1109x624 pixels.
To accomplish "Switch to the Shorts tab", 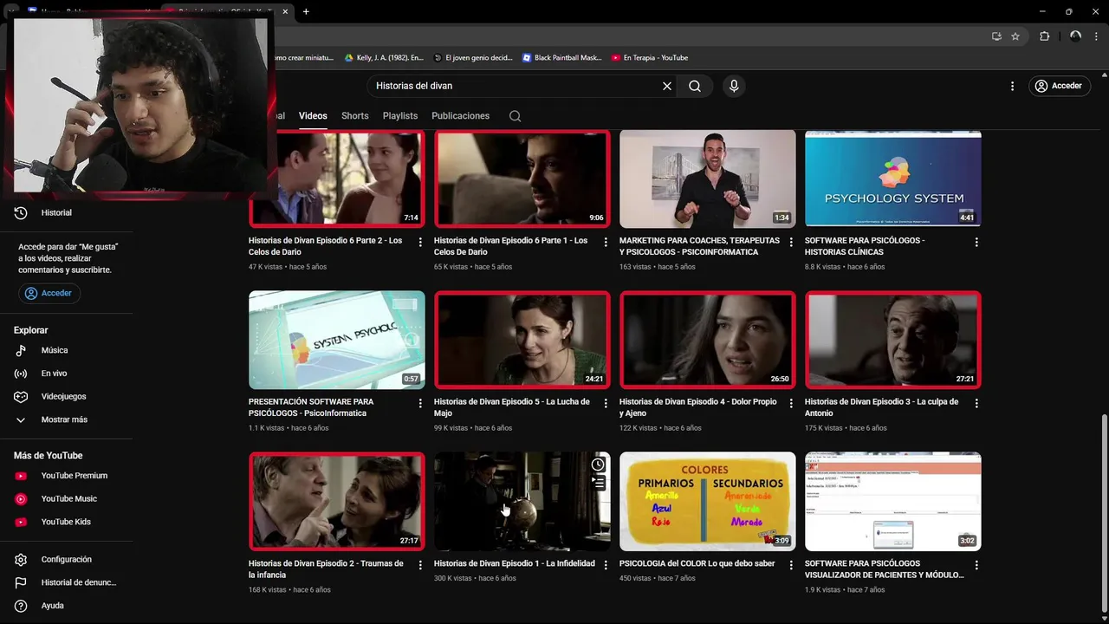I will [354, 115].
